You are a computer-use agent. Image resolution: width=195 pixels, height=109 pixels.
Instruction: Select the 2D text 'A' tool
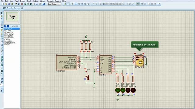(2, 68)
